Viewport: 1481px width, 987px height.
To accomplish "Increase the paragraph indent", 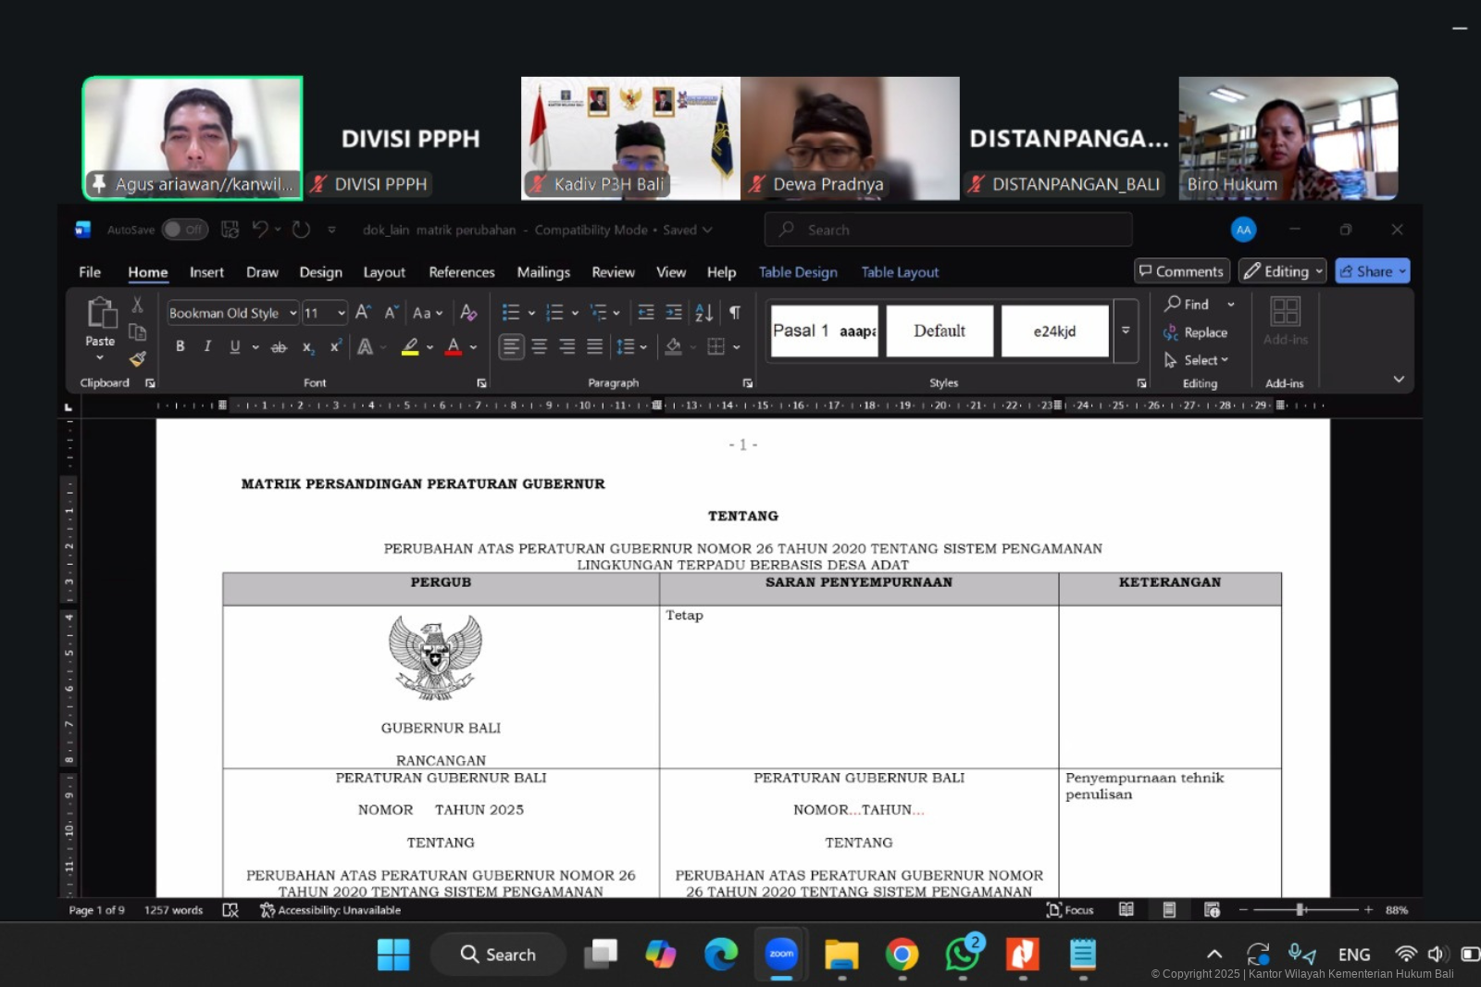I will pyautogui.click(x=675, y=313).
